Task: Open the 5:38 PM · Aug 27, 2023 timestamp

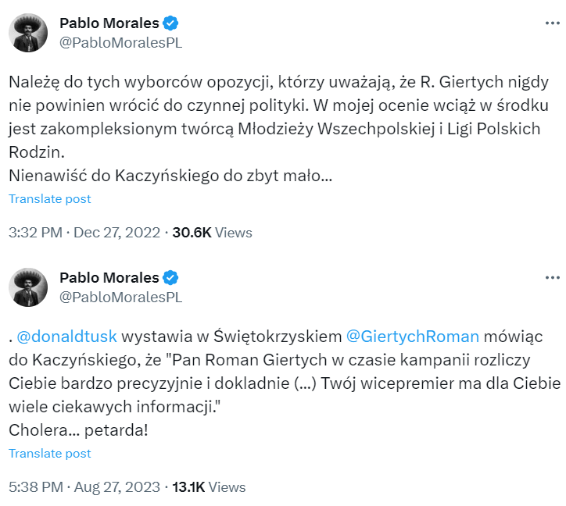Action: [84, 487]
